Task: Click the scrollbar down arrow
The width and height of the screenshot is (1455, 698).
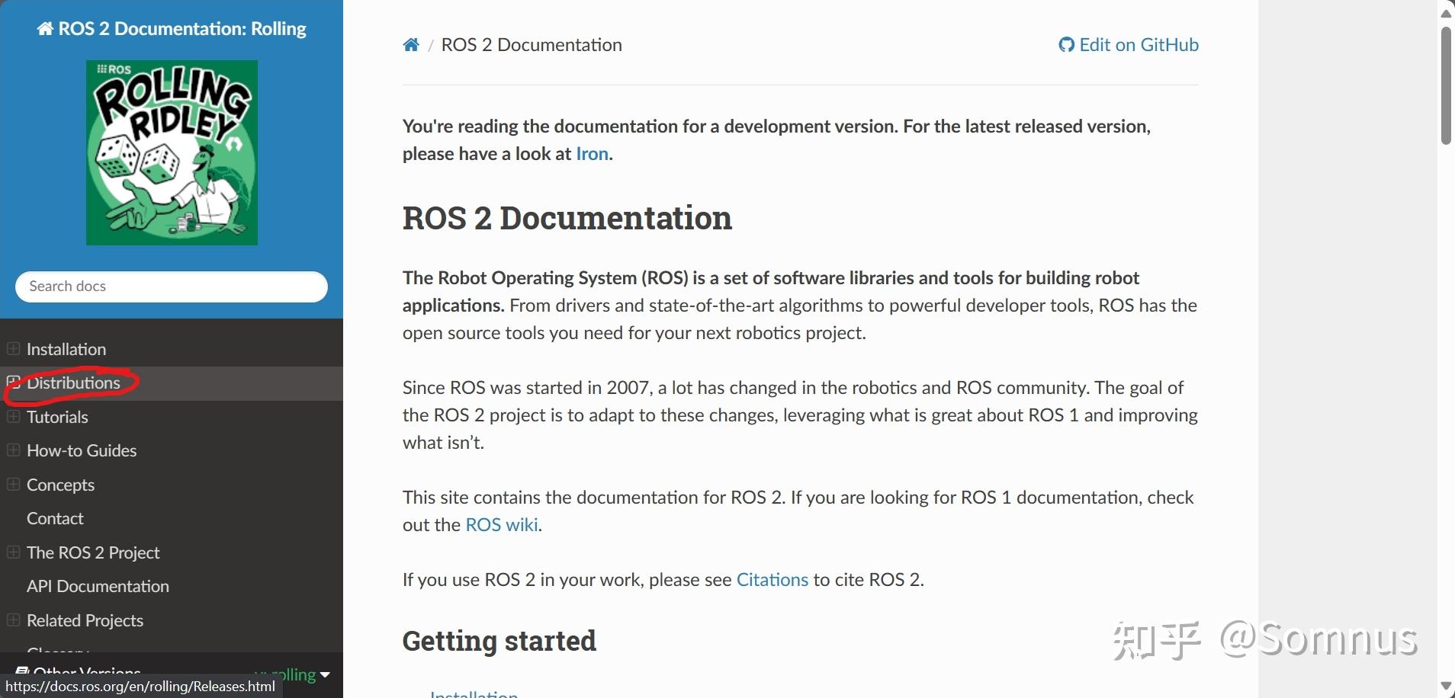Action: (x=1445, y=687)
